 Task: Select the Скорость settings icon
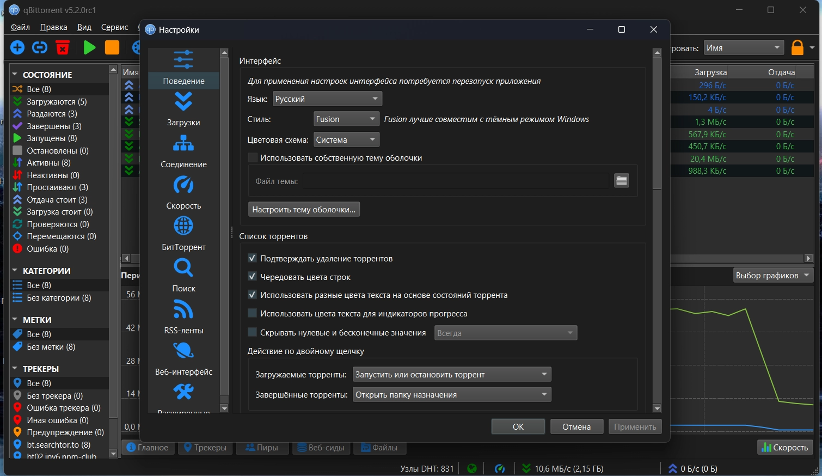coord(183,186)
